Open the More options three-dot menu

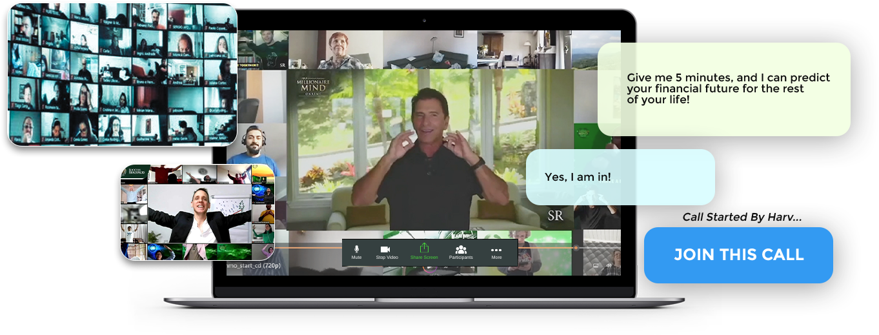click(496, 251)
